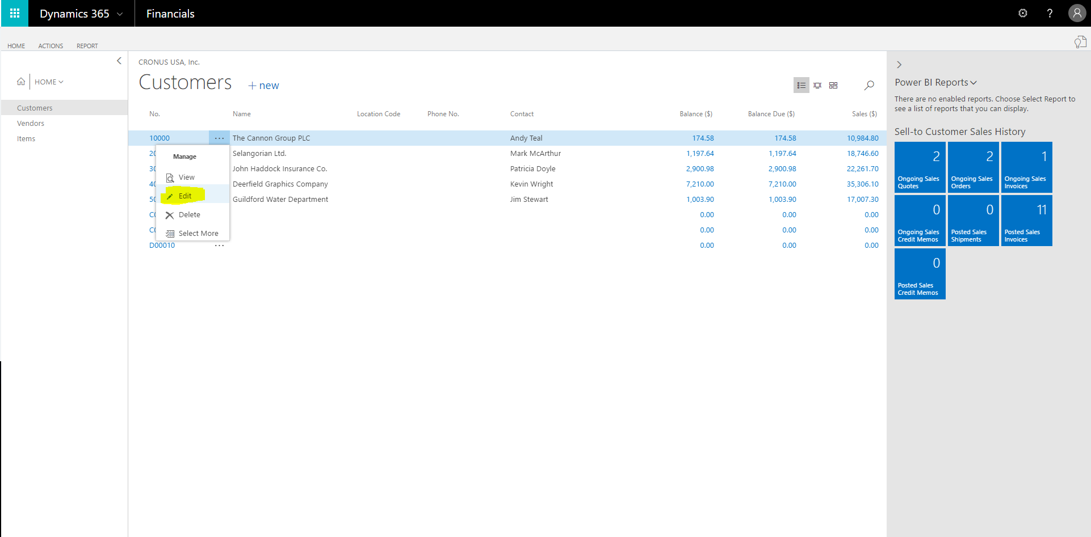Open the HOME ribbon tab
Viewport: 1091px width, 537px height.
coord(16,46)
